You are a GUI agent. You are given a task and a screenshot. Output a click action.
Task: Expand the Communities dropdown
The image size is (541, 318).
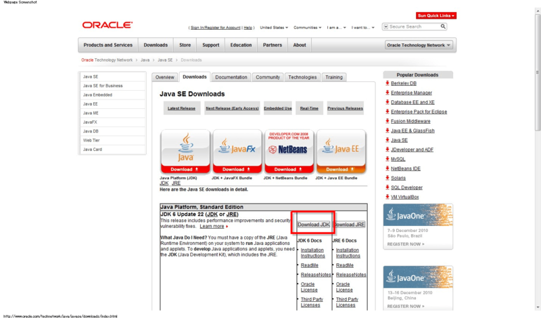pos(308,28)
